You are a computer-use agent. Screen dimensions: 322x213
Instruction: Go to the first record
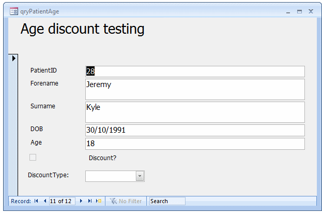click(x=36, y=201)
